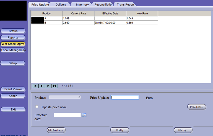Expand the Product dropdown

[65, 97]
